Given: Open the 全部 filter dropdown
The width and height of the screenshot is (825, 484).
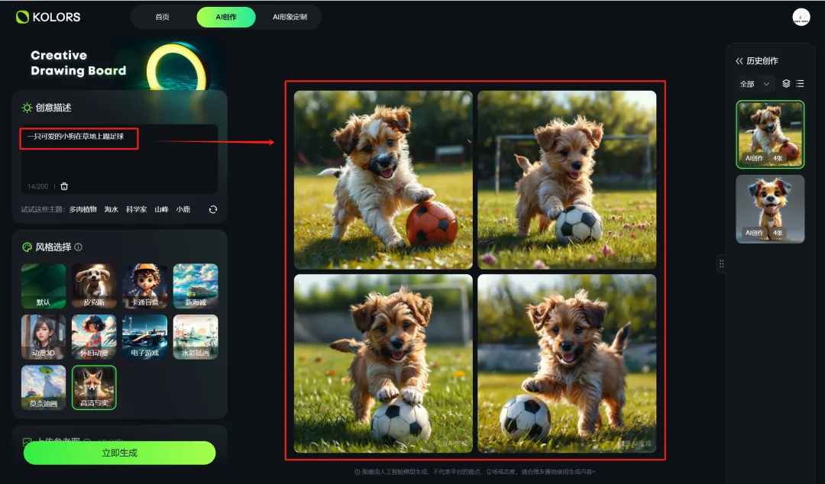Looking at the screenshot, I should 755,84.
